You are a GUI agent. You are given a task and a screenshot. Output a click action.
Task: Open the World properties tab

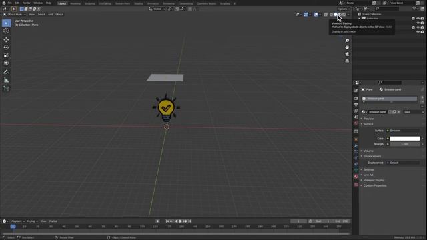(356, 124)
